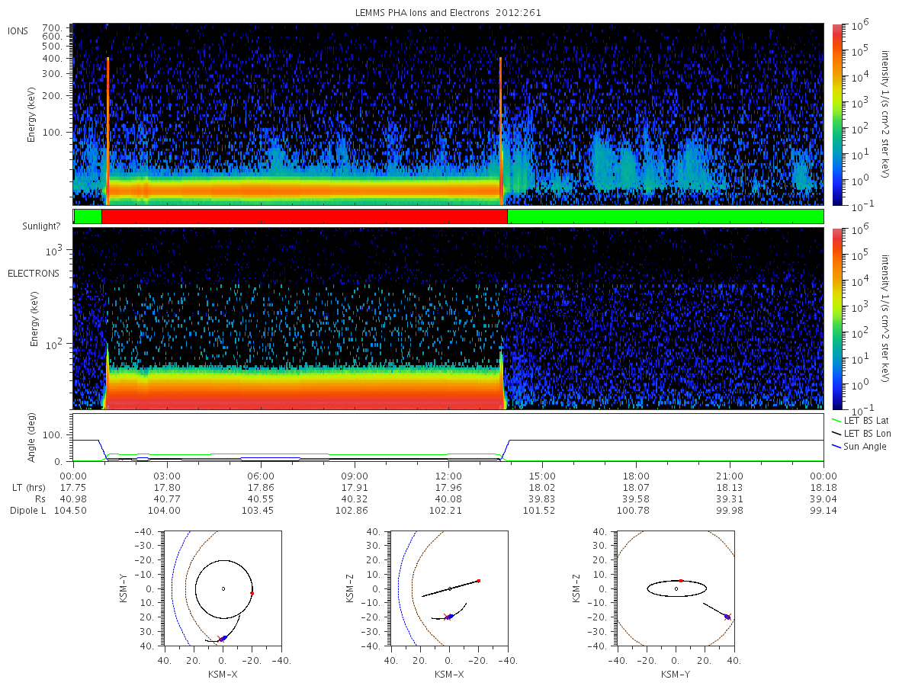The width and height of the screenshot is (915, 686).
Task: Click the green sunlit segment after 13:45
Action: tap(665, 216)
